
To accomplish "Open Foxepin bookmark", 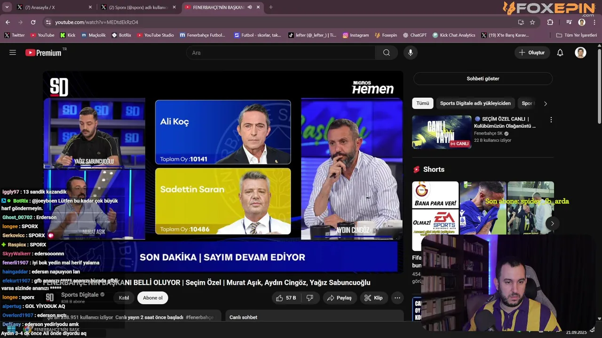I will point(386,35).
